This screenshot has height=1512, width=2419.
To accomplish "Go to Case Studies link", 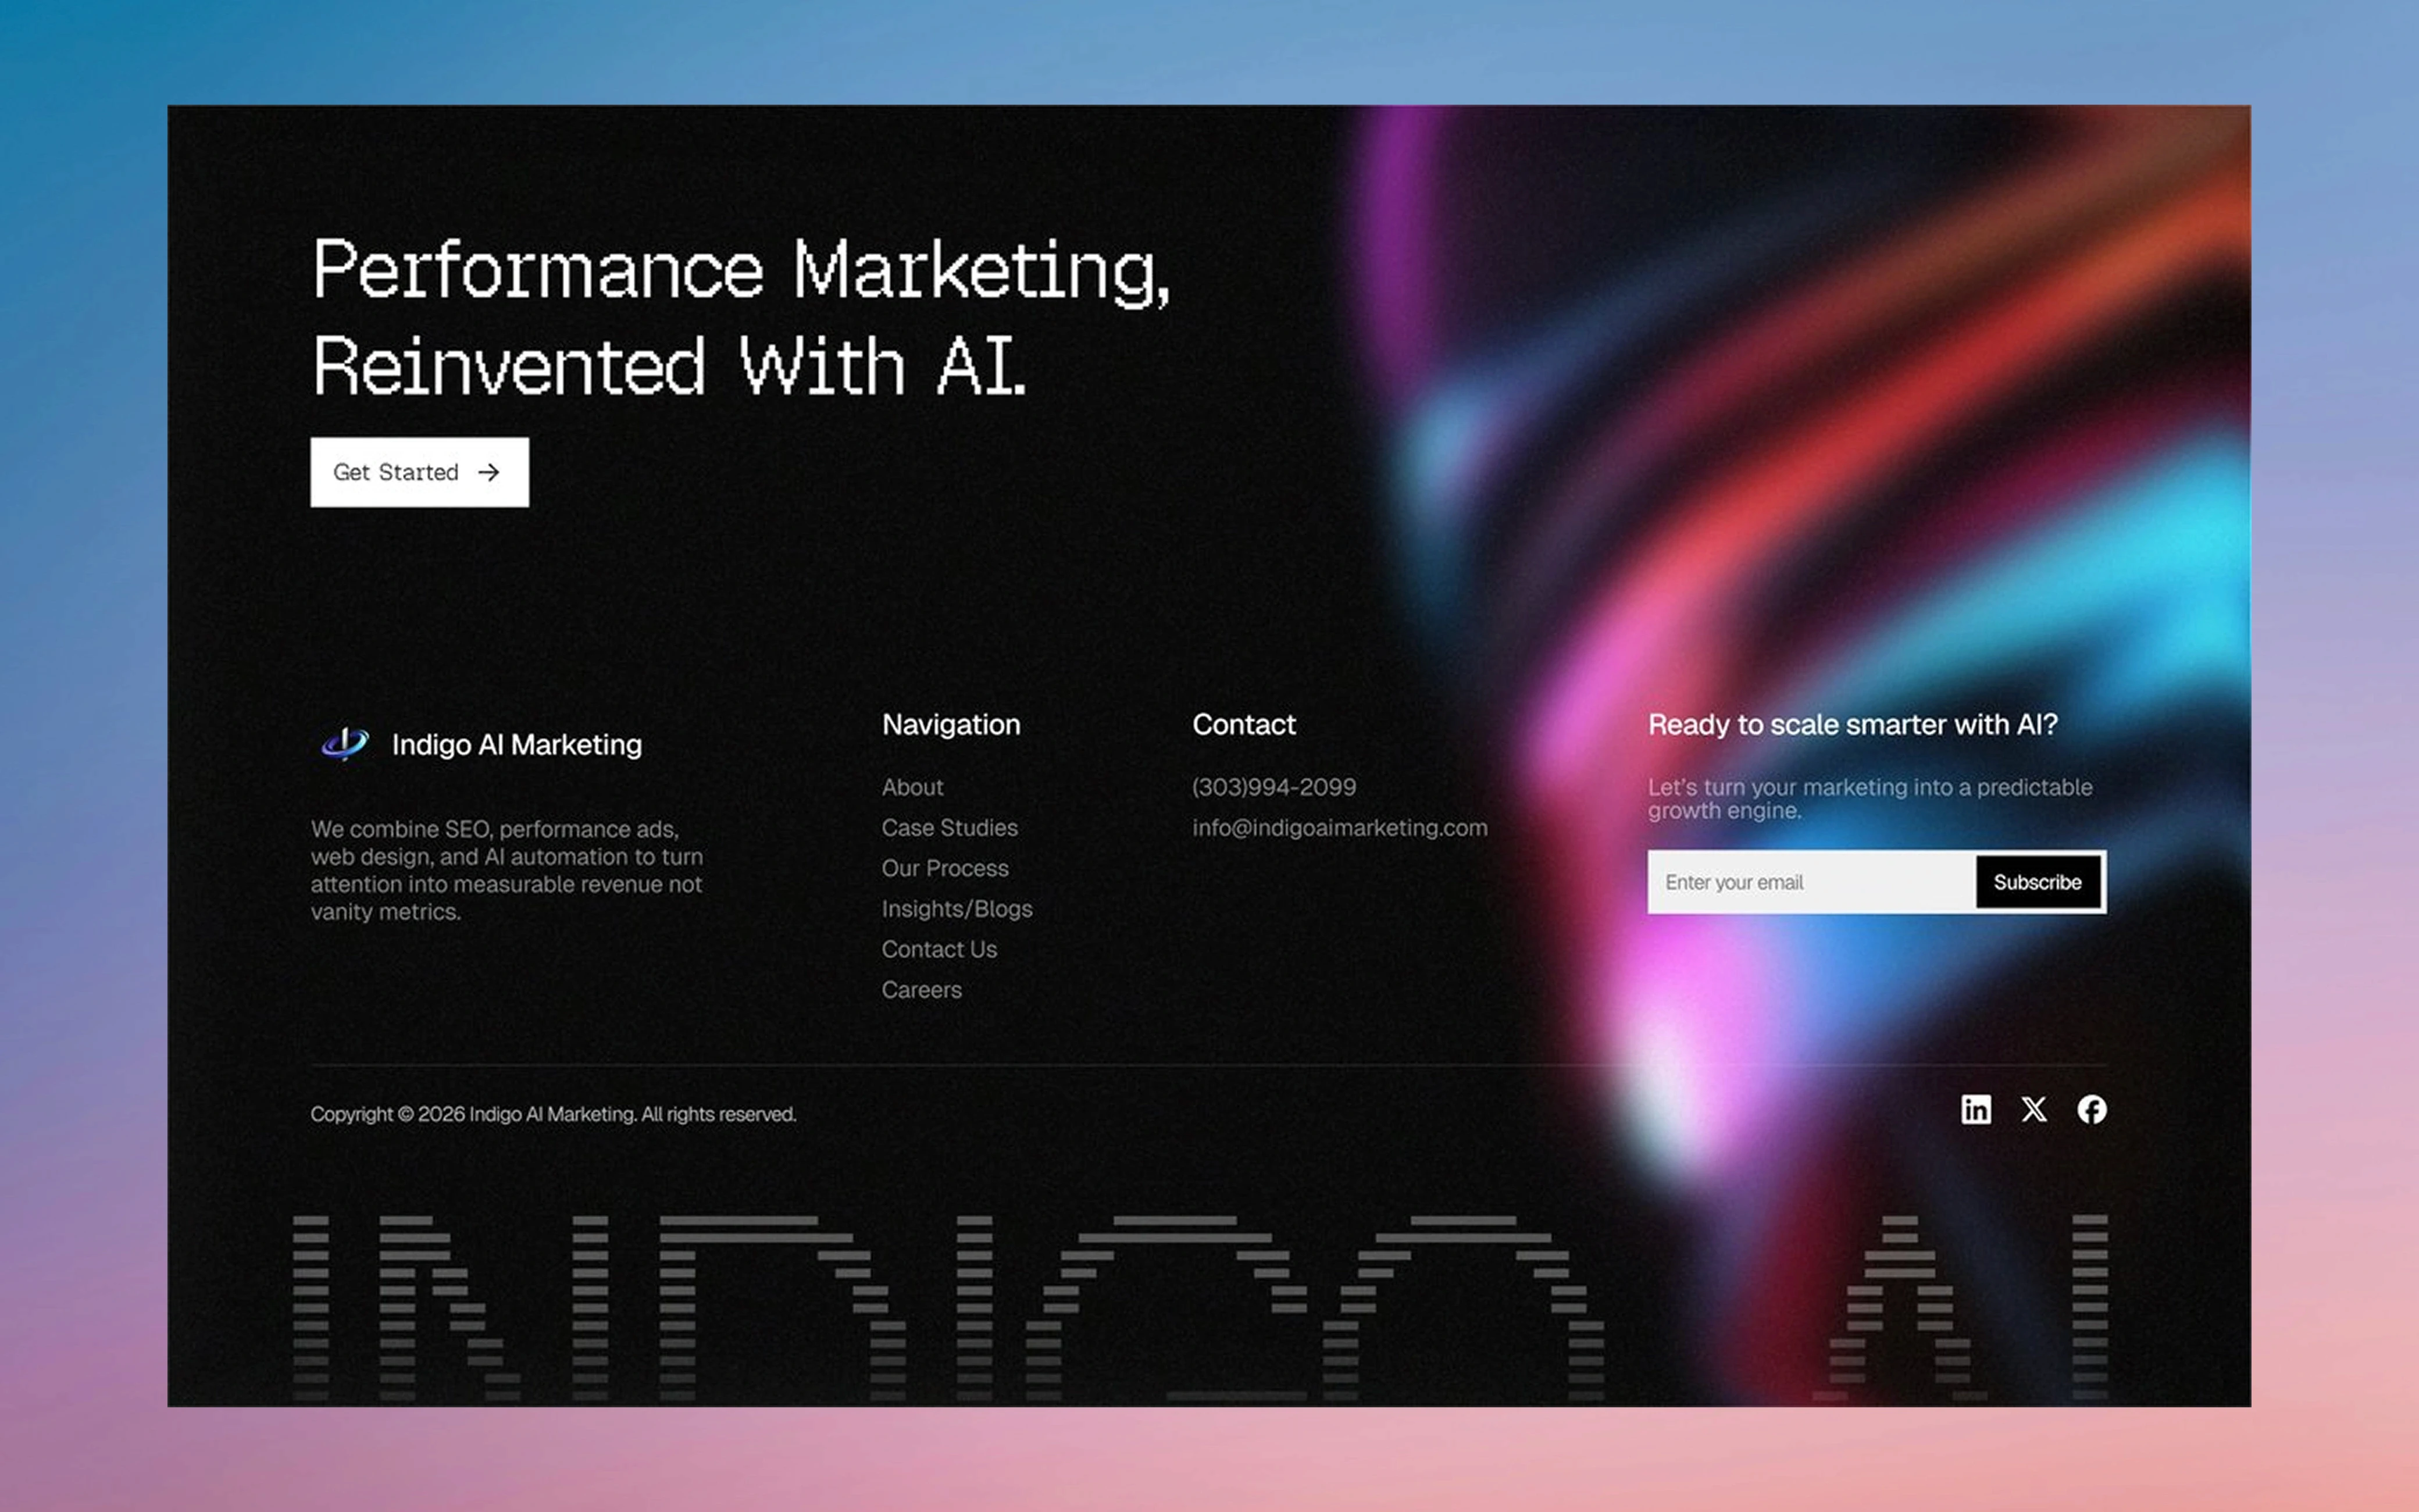I will coord(948,828).
